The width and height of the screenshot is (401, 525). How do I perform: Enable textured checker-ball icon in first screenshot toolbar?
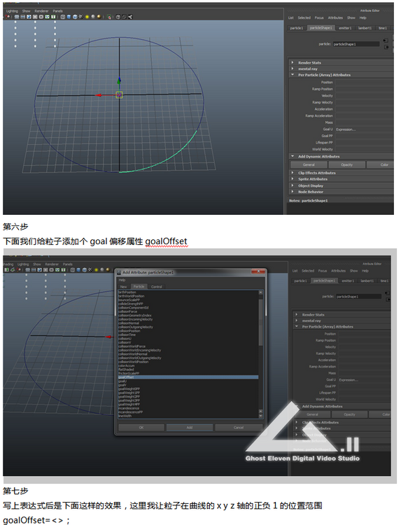tap(81, 17)
